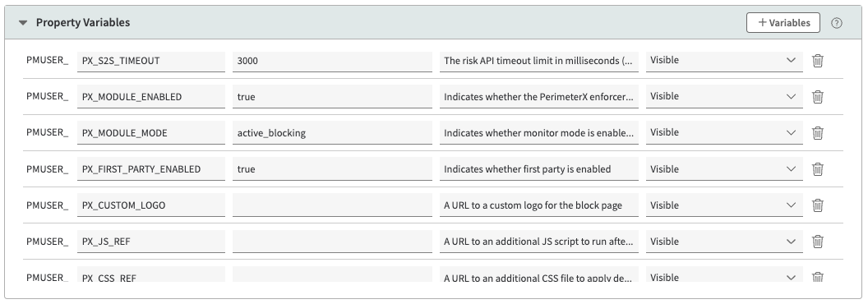Viewport: 868px width, 304px height.
Task: Expand visibility dropdown for PX_CUSTOM_LOGO
Action: coord(724,205)
